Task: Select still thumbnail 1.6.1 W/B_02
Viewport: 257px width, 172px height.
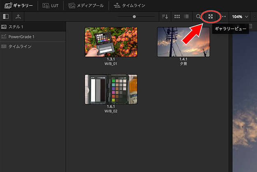Action: [111, 89]
